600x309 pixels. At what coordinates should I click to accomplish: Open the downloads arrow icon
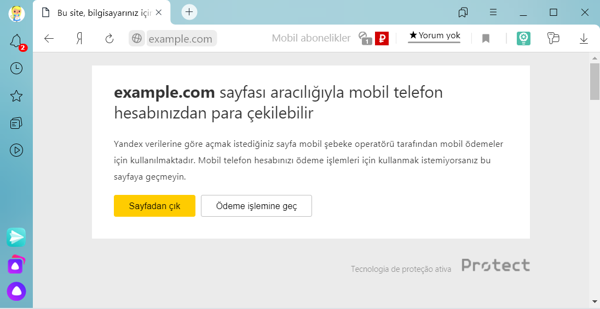point(584,39)
